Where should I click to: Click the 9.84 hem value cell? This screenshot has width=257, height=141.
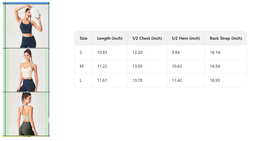[x=175, y=52]
